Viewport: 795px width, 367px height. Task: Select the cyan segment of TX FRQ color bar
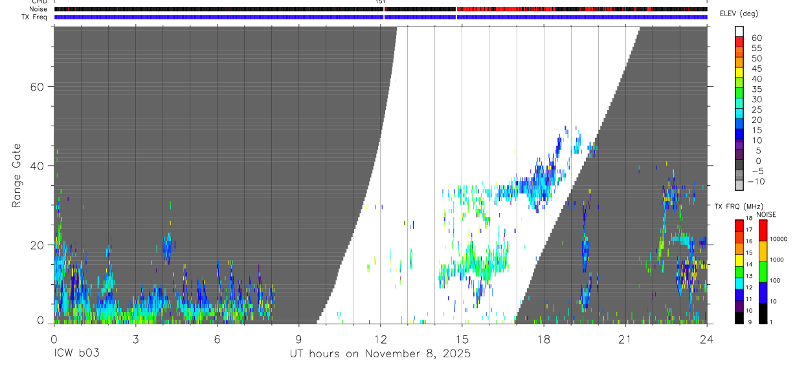tap(739, 283)
